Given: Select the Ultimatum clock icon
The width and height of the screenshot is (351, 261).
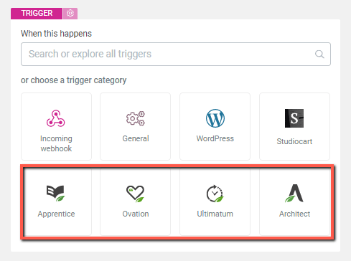Looking at the screenshot, I should click(x=215, y=194).
